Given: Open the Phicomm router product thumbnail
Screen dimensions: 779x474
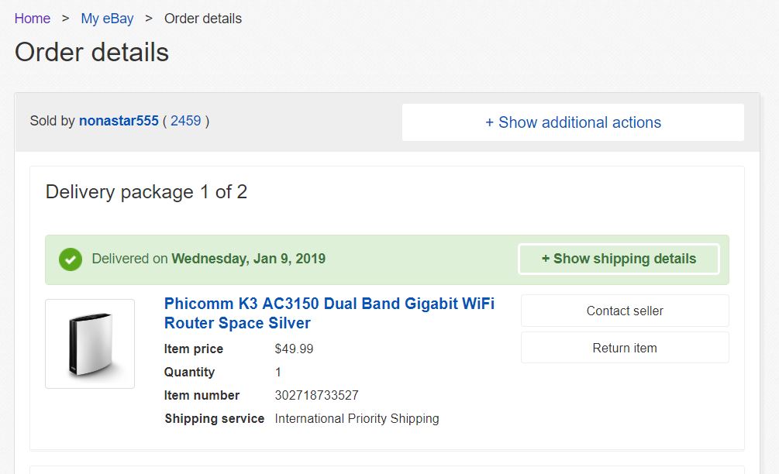Looking at the screenshot, I should [90, 344].
